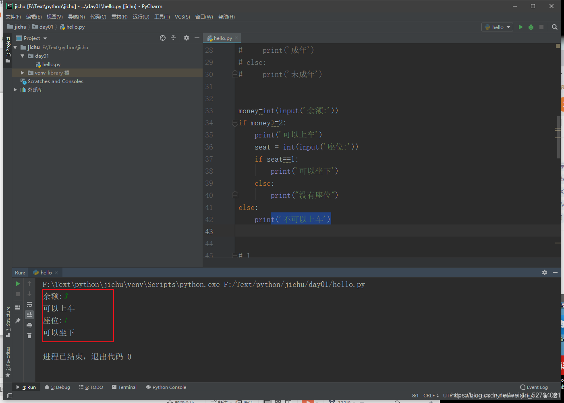Open the Event Log
Image resolution: width=564 pixels, height=403 pixels.
534,387
